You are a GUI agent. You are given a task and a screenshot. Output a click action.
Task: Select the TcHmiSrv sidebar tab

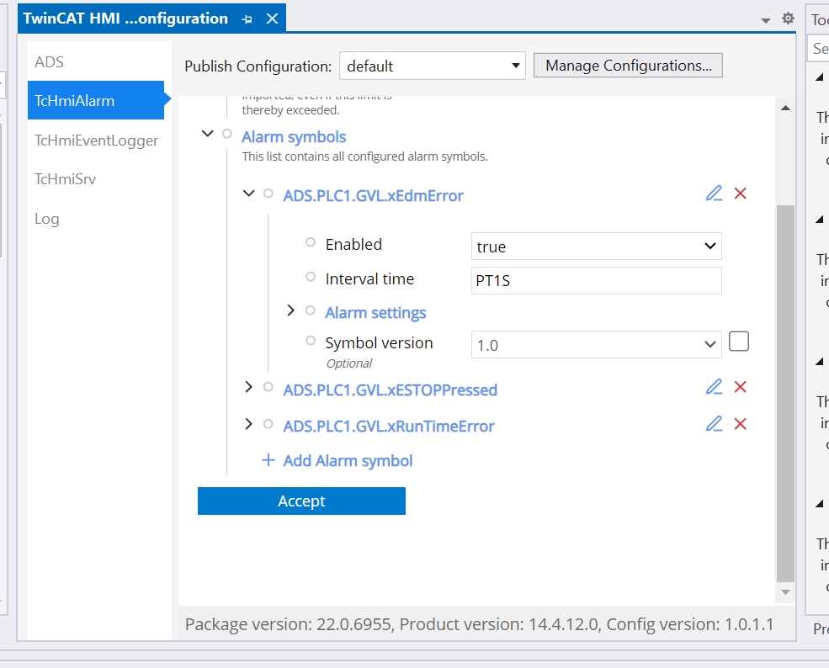(x=65, y=179)
